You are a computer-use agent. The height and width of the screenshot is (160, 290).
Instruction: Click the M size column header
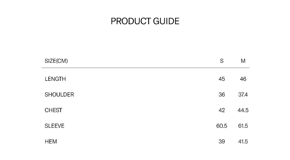243,61
